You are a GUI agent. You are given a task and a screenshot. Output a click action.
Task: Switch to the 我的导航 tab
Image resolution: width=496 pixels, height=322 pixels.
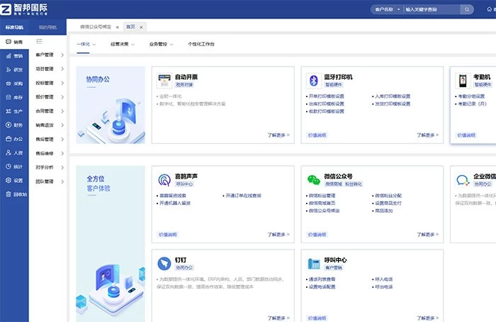pyautogui.click(x=49, y=27)
